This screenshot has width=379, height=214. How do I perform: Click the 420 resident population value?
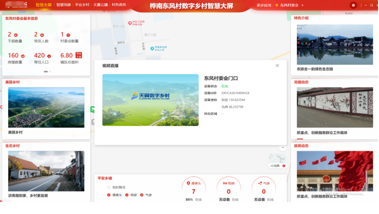[39, 55]
